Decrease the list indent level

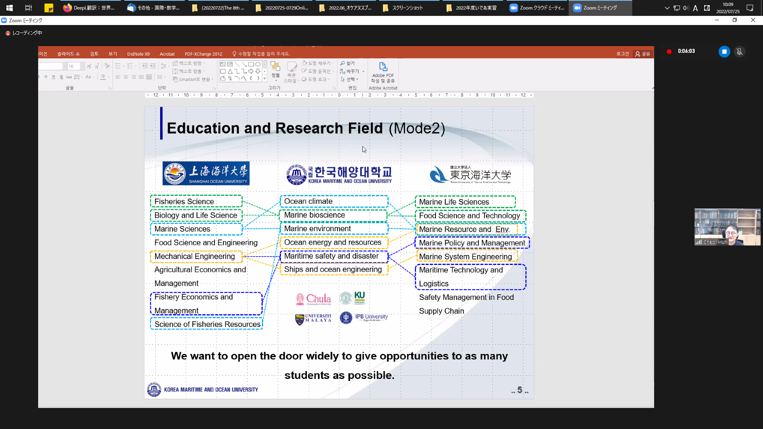tap(145, 66)
